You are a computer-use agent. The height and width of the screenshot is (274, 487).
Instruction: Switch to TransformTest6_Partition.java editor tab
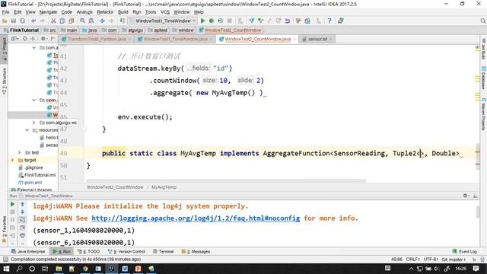[x=97, y=39]
